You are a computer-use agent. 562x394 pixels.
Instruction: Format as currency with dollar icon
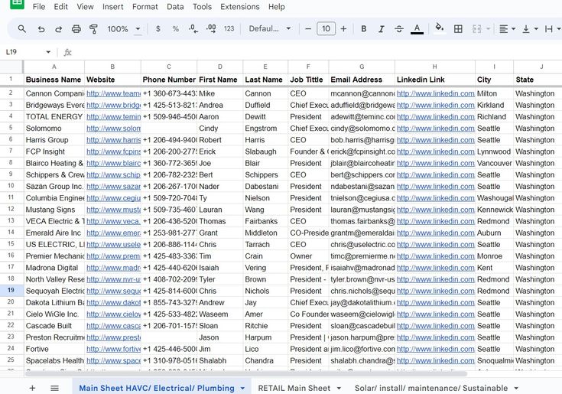pyautogui.click(x=158, y=28)
